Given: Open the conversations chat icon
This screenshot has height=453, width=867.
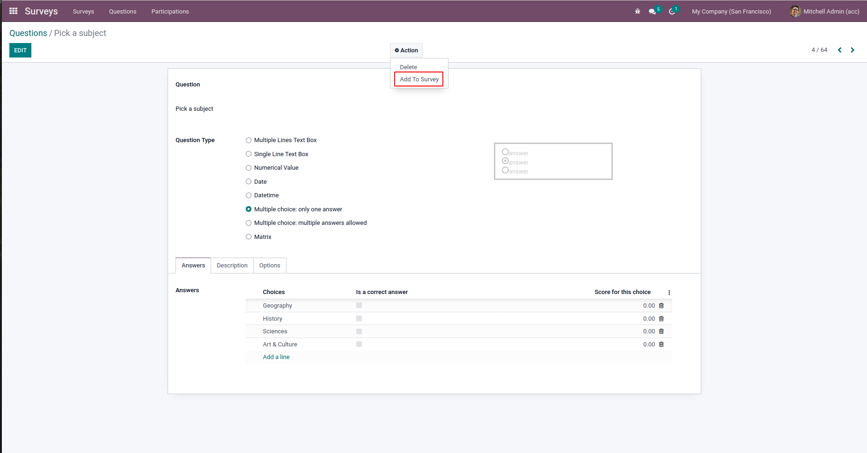Looking at the screenshot, I should click(x=652, y=11).
